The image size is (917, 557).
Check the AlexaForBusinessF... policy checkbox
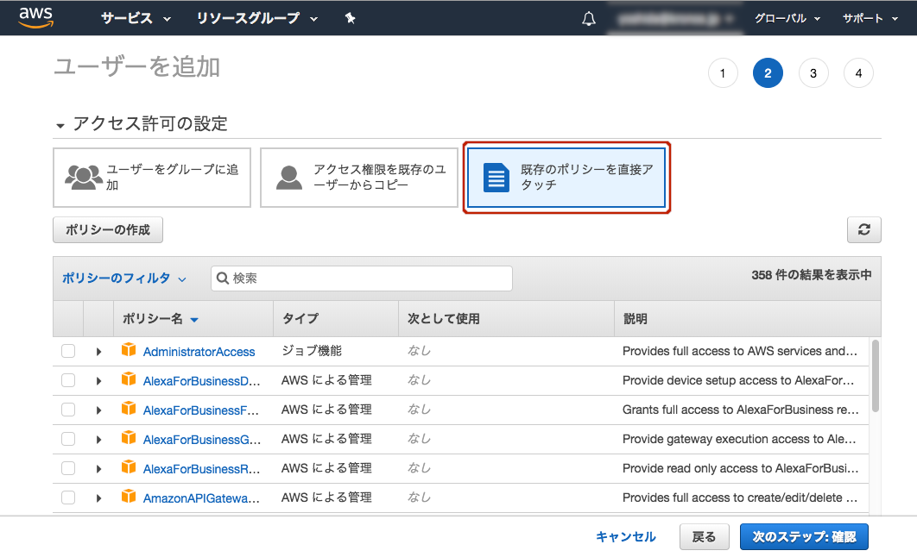(x=68, y=410)
